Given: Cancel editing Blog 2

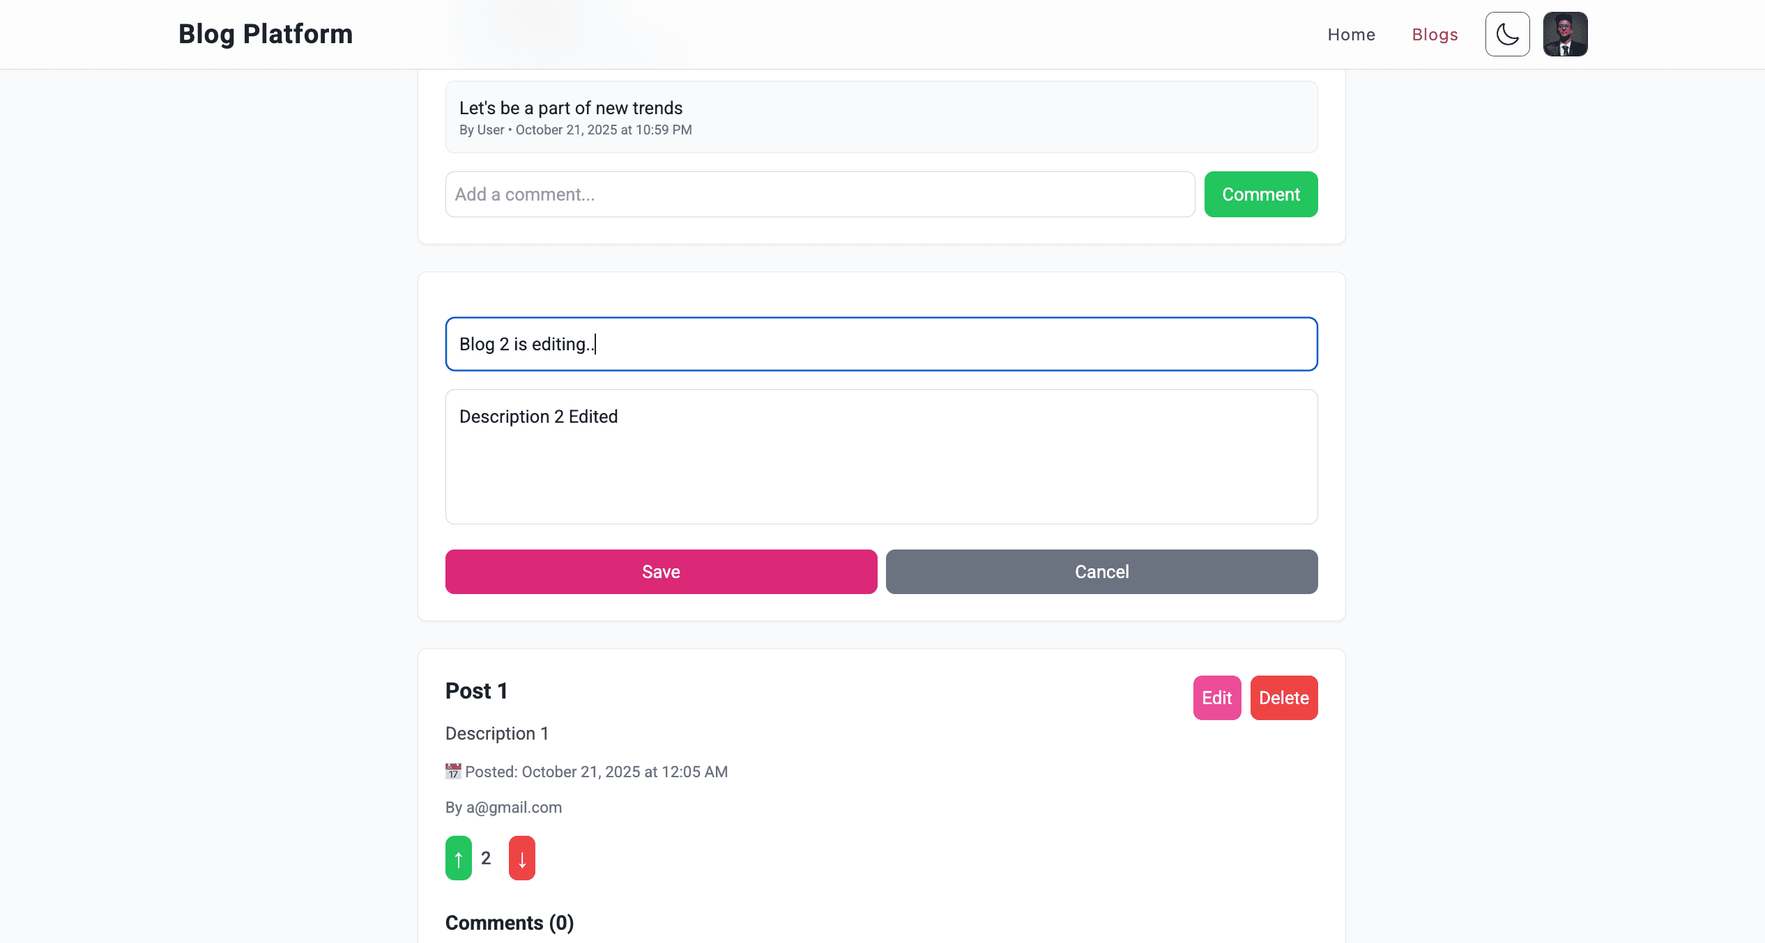Looking at the screenshot, I should (x=1101, y=571).
